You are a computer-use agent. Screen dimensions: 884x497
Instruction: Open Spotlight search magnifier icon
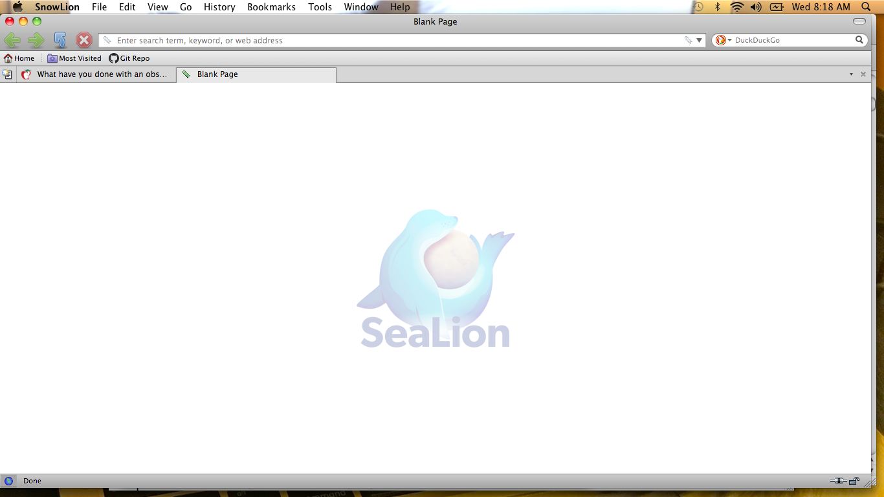[867, 7]
